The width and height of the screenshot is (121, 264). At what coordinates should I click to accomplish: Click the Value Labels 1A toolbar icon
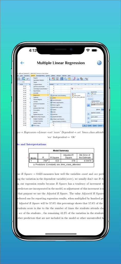[x=74, y=79]
